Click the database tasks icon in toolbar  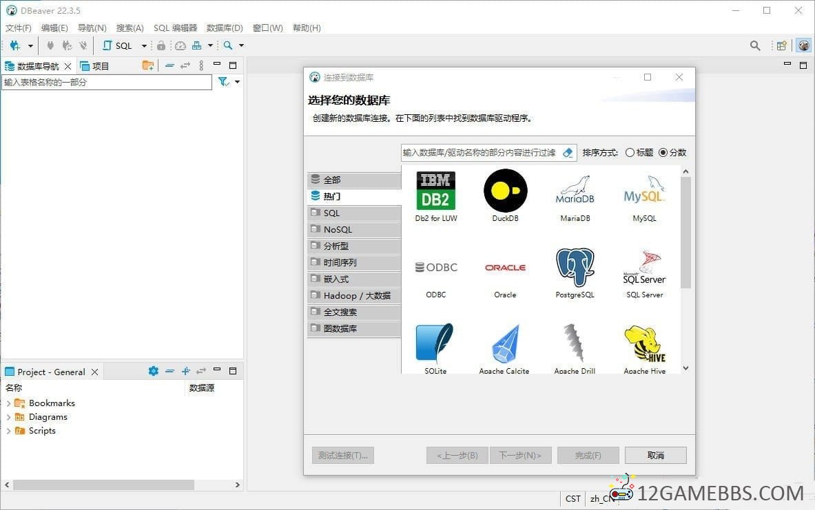196,45
